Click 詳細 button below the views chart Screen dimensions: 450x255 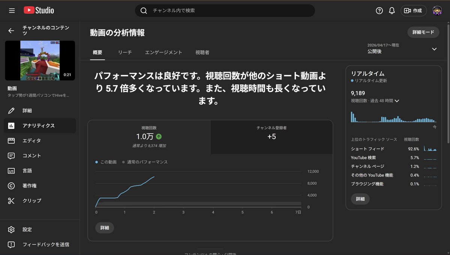pos(105,228)
